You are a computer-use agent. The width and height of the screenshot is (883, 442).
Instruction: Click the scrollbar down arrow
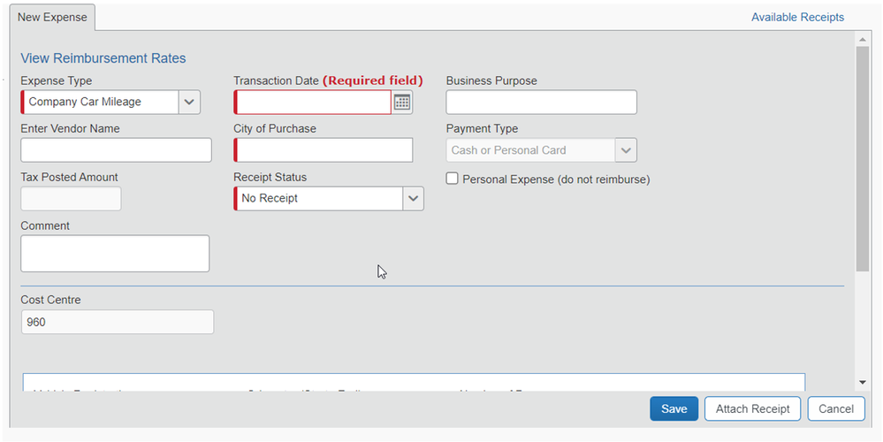point(862,382)
